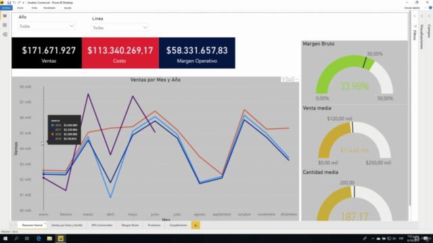Click the $114,45 mil gauge value
Screen dimensions: 433x243
click(x=355, y=151)
